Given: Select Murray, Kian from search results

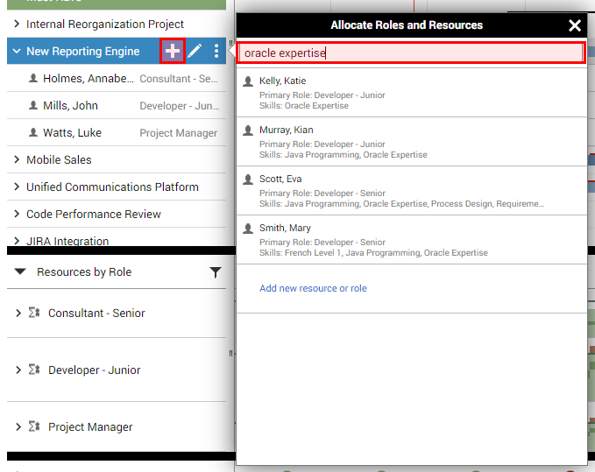Looking at the screenshot, I should point(411,142).
